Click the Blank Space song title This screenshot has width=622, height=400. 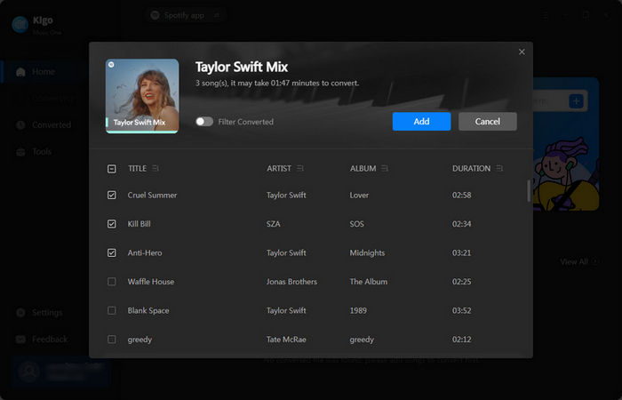coord(148,311)
